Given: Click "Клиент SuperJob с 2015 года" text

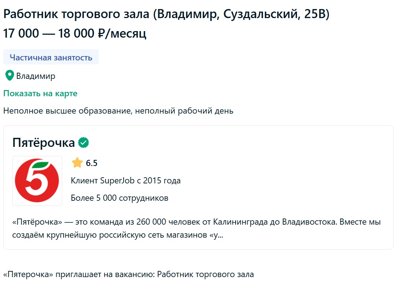Looking at the screenshot, I should (x=126, y=181).
